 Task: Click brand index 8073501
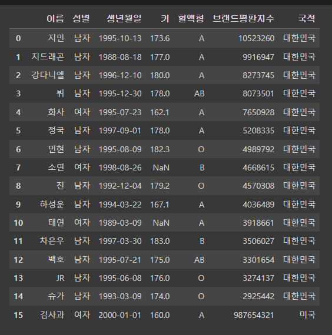point(258,94)
